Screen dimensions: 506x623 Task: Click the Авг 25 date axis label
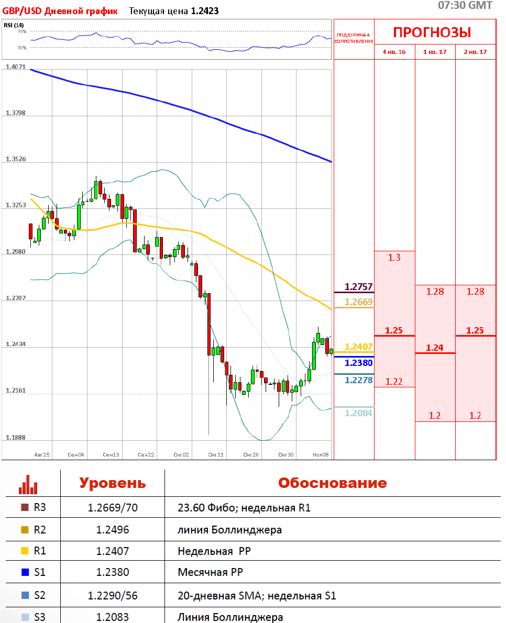pyautogui.click(x=42, y=454)
